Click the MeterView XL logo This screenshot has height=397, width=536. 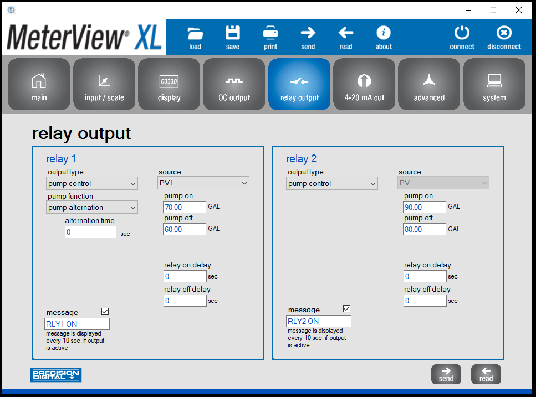click(84, 37)
